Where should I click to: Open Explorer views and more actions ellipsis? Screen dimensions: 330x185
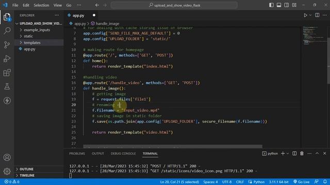(x=57, y=15)
